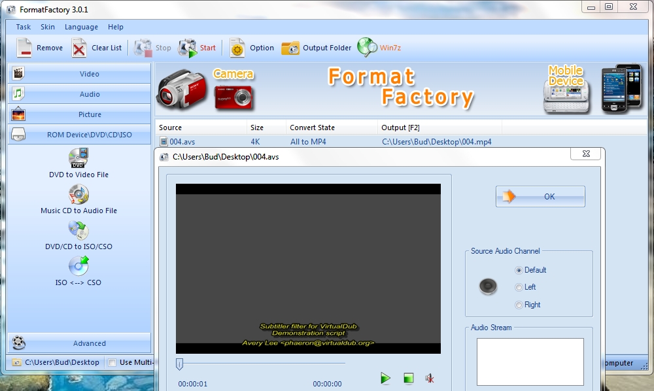Click the Remove toolbar icon
The image size is (654, 391).
point(24,48)
